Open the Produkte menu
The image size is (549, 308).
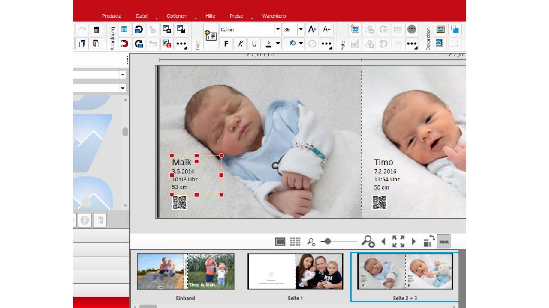click(112, 16)
